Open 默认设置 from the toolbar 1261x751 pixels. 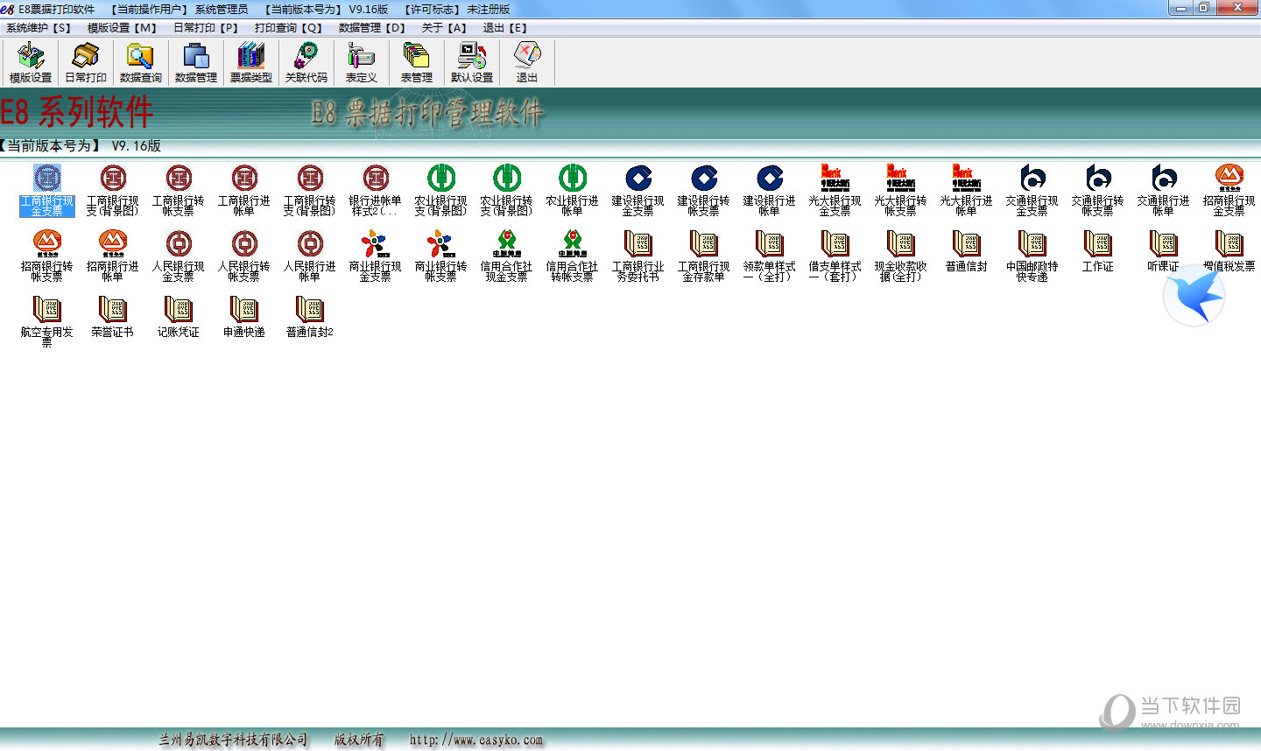pos(472,62)
